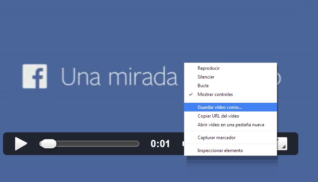318x182 pixels.
Task: Toggle the checked Mostrar controles option
Action: click(231, 94)
